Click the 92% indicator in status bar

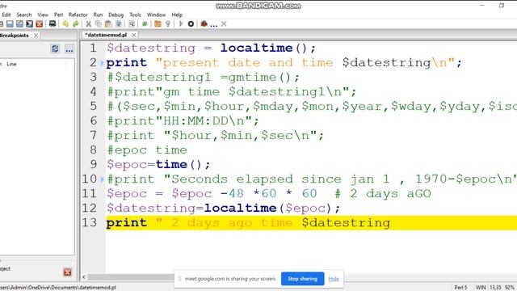[510, 288]
